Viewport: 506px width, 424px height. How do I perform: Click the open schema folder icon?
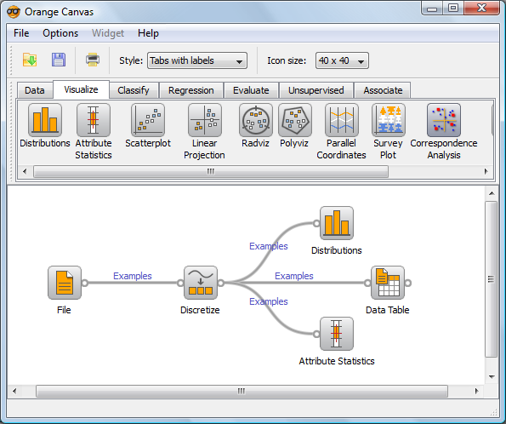[x=30, y=60]
